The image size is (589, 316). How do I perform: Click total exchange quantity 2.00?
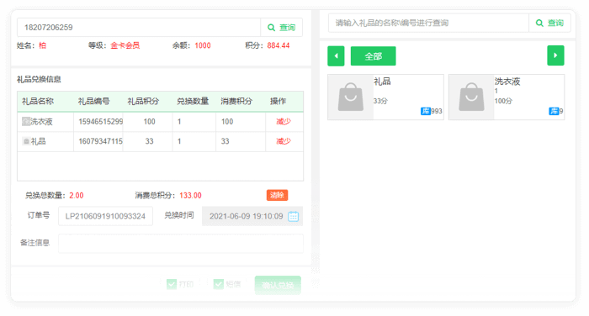tap(77, 195)
